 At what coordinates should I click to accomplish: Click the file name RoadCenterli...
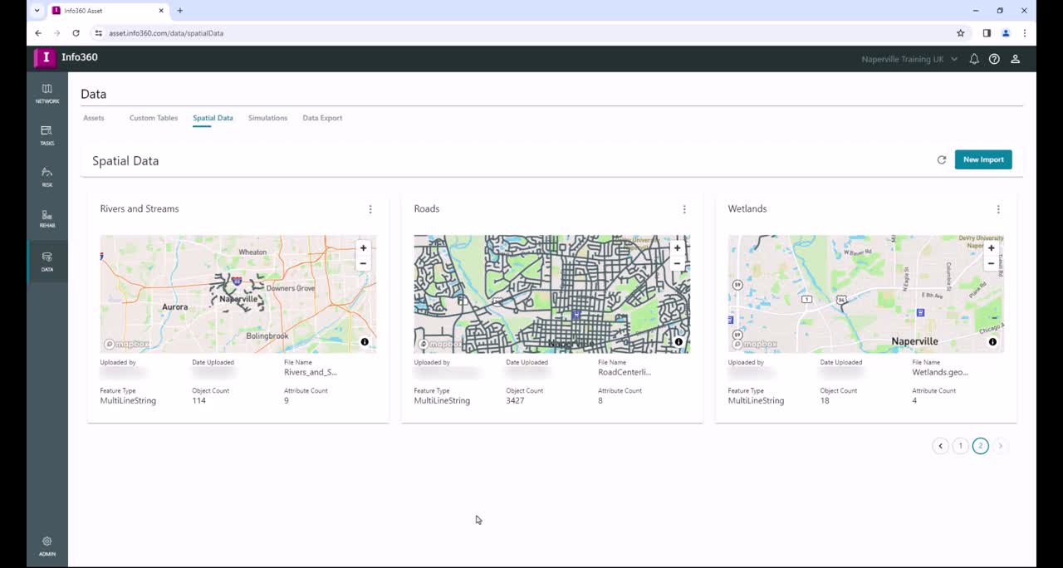625,372
